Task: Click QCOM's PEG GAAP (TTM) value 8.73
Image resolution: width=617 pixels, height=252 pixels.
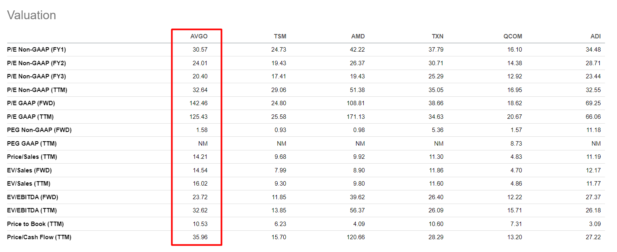Action: coord(516,144)
